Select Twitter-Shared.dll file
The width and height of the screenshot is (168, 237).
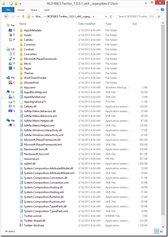[x=34, y=221]
